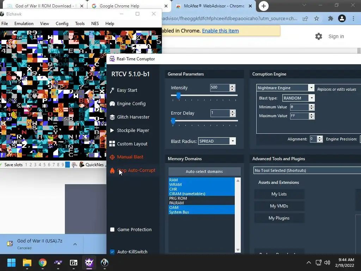This screenshot has width=361, height=271.
Task: Click the Chrome settings gear icon
Action: (x=319, y=36)
